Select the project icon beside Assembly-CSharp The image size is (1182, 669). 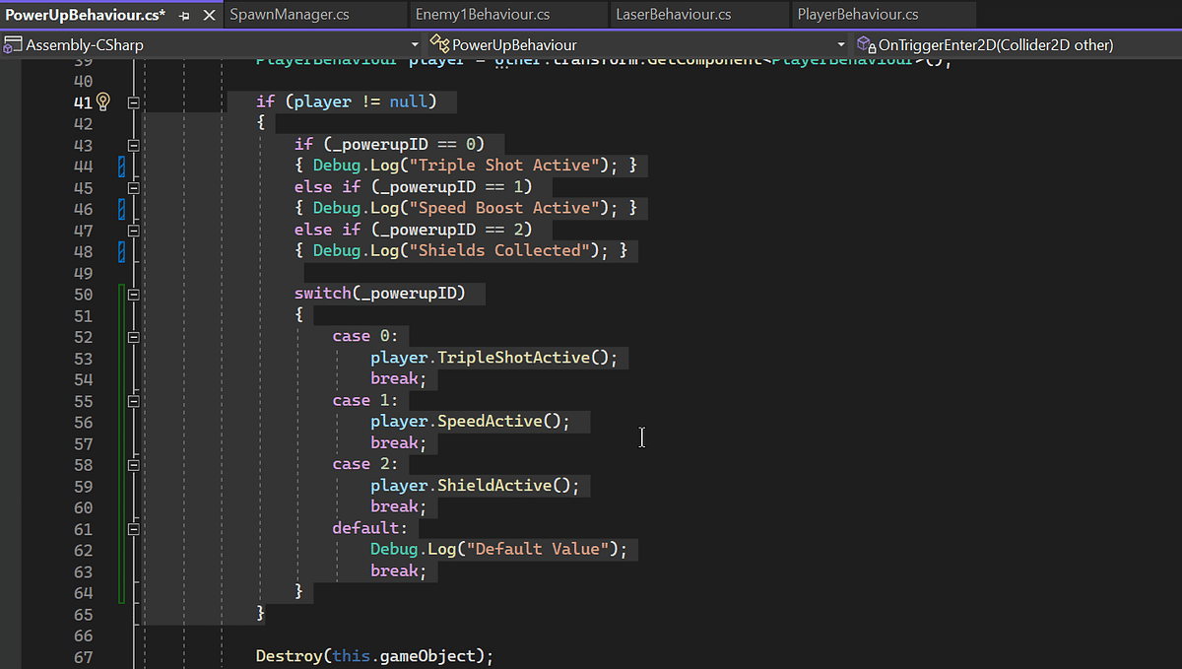13,44
